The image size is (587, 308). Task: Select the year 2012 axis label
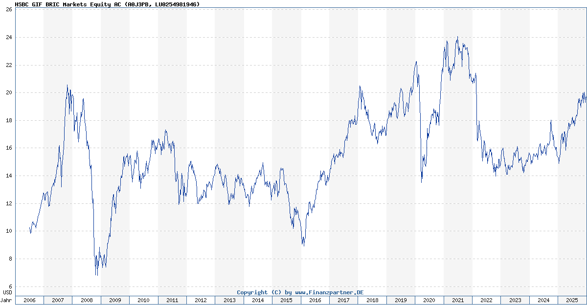point(201,301)
